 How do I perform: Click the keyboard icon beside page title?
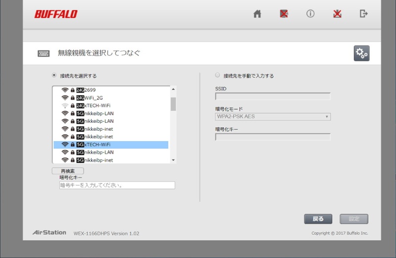(x=44, y=53)
